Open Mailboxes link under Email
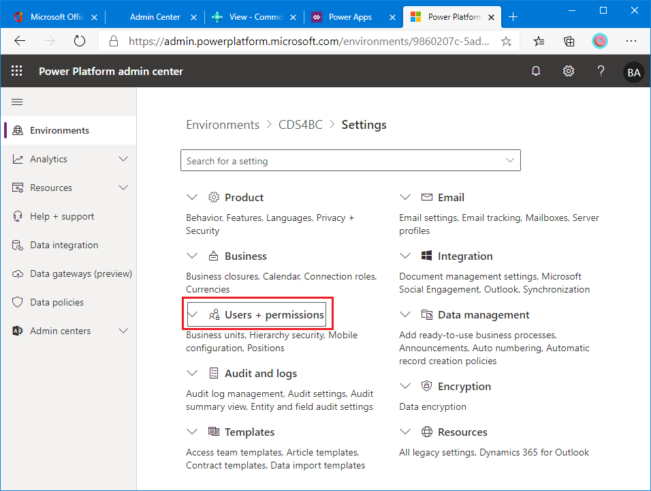The image size is (651, 491). [x=547, y=218]
